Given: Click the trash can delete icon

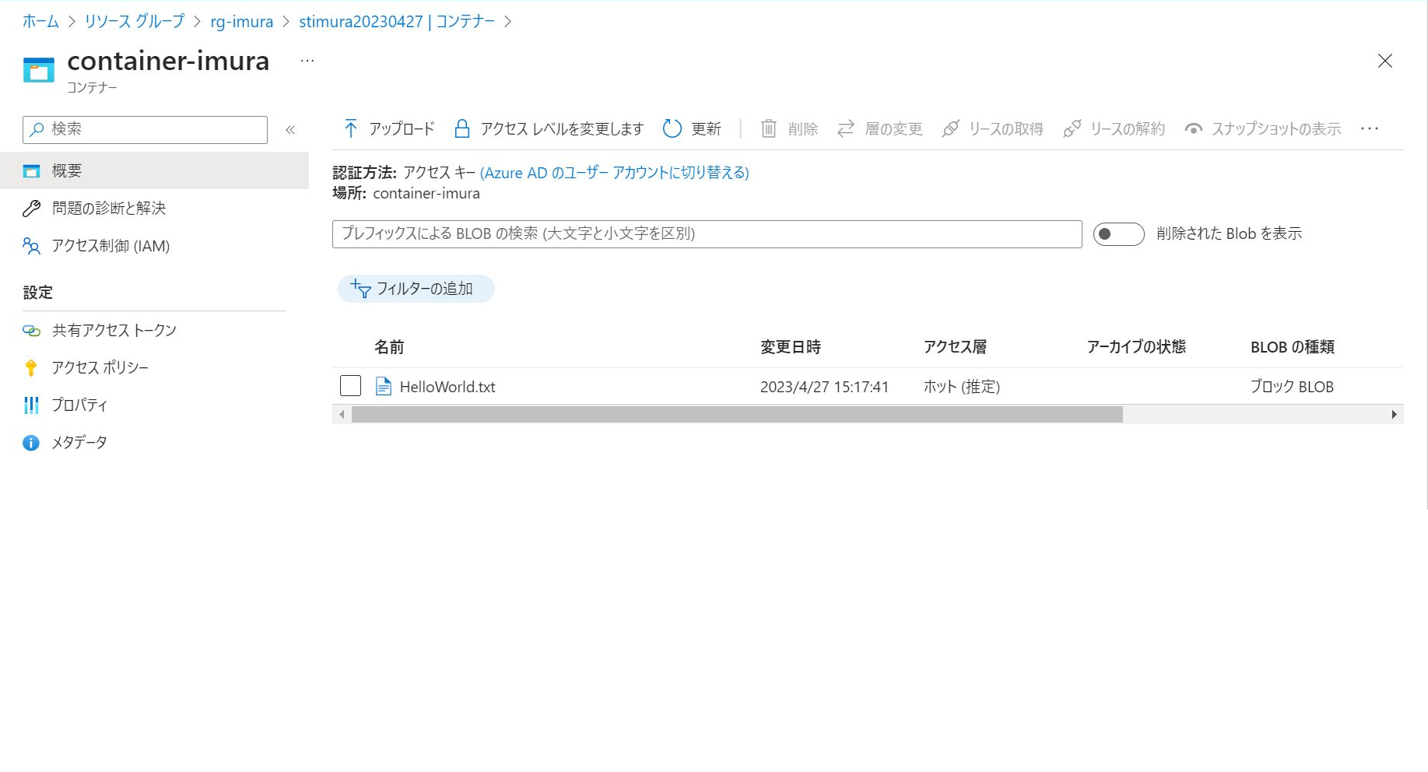Looking at the screenshot, I should (769, 128).
